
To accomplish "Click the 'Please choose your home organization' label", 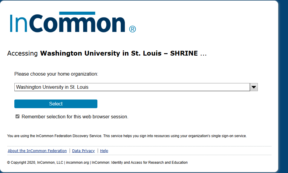I will click(x=56, y=74).
